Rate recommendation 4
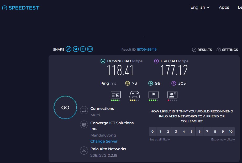 click(184, 131)
